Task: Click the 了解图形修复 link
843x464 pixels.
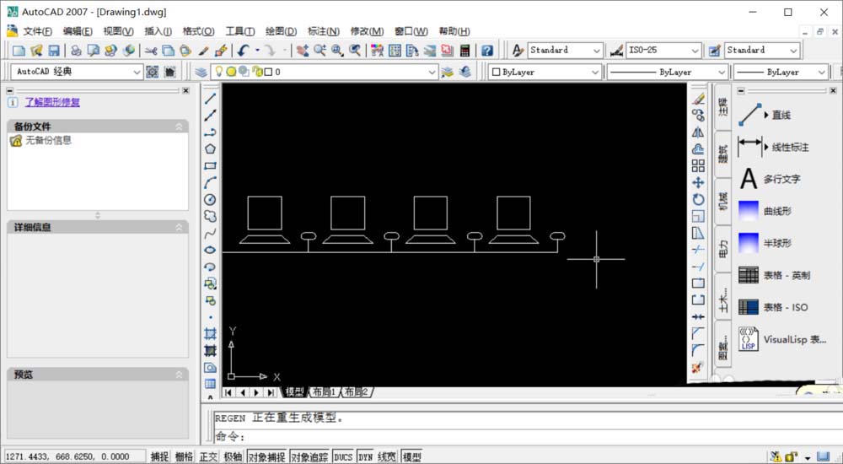Action: tap(52, 102)
